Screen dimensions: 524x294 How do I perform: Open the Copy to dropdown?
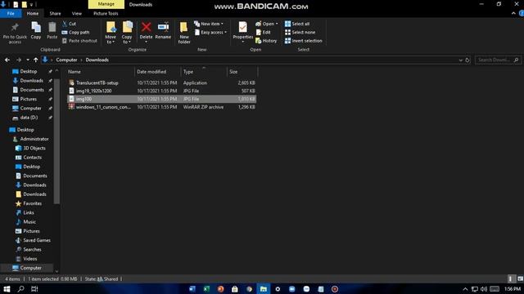click(127, 33)
